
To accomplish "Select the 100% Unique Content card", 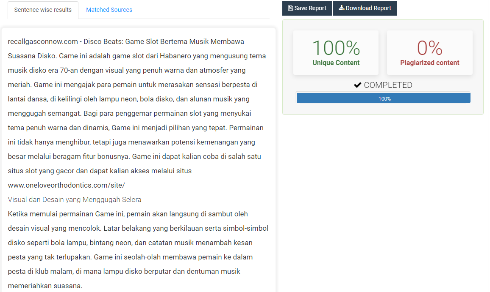I will (336, 53).
